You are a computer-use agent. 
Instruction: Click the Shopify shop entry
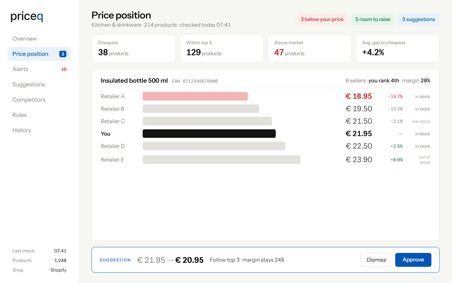click(58, 270)
